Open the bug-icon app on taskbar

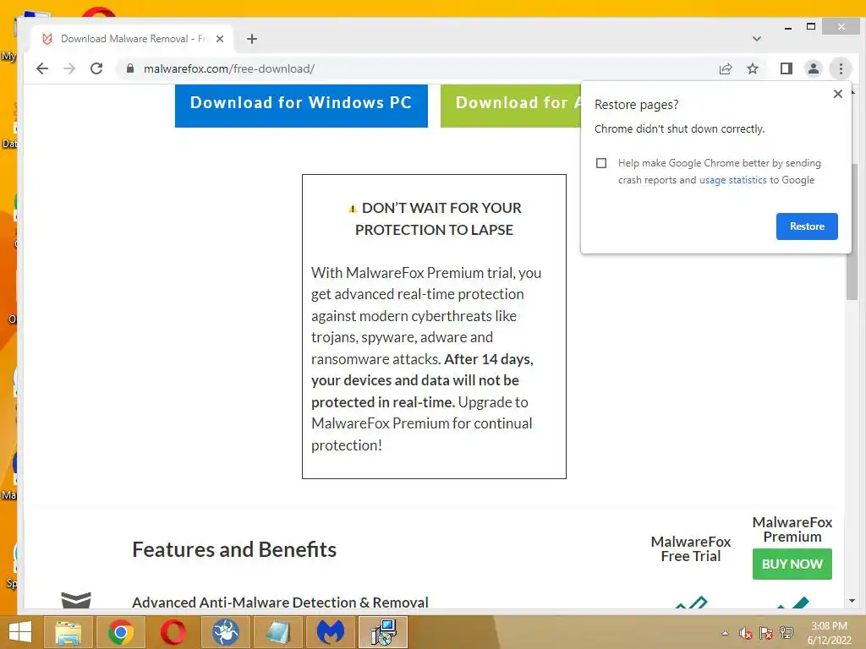[225, 632]
